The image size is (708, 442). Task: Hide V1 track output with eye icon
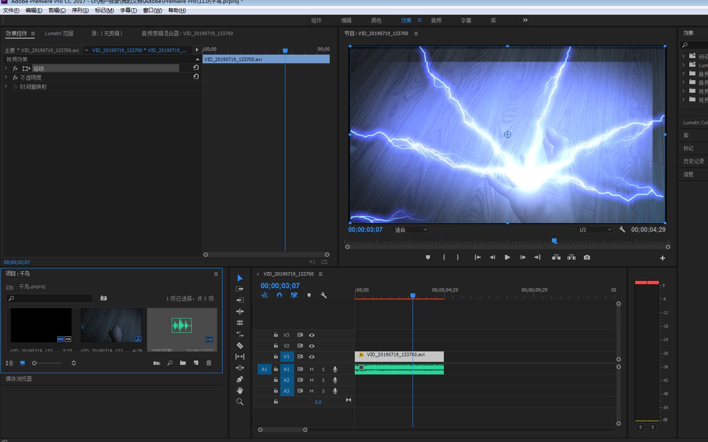[x=311, y=357]
